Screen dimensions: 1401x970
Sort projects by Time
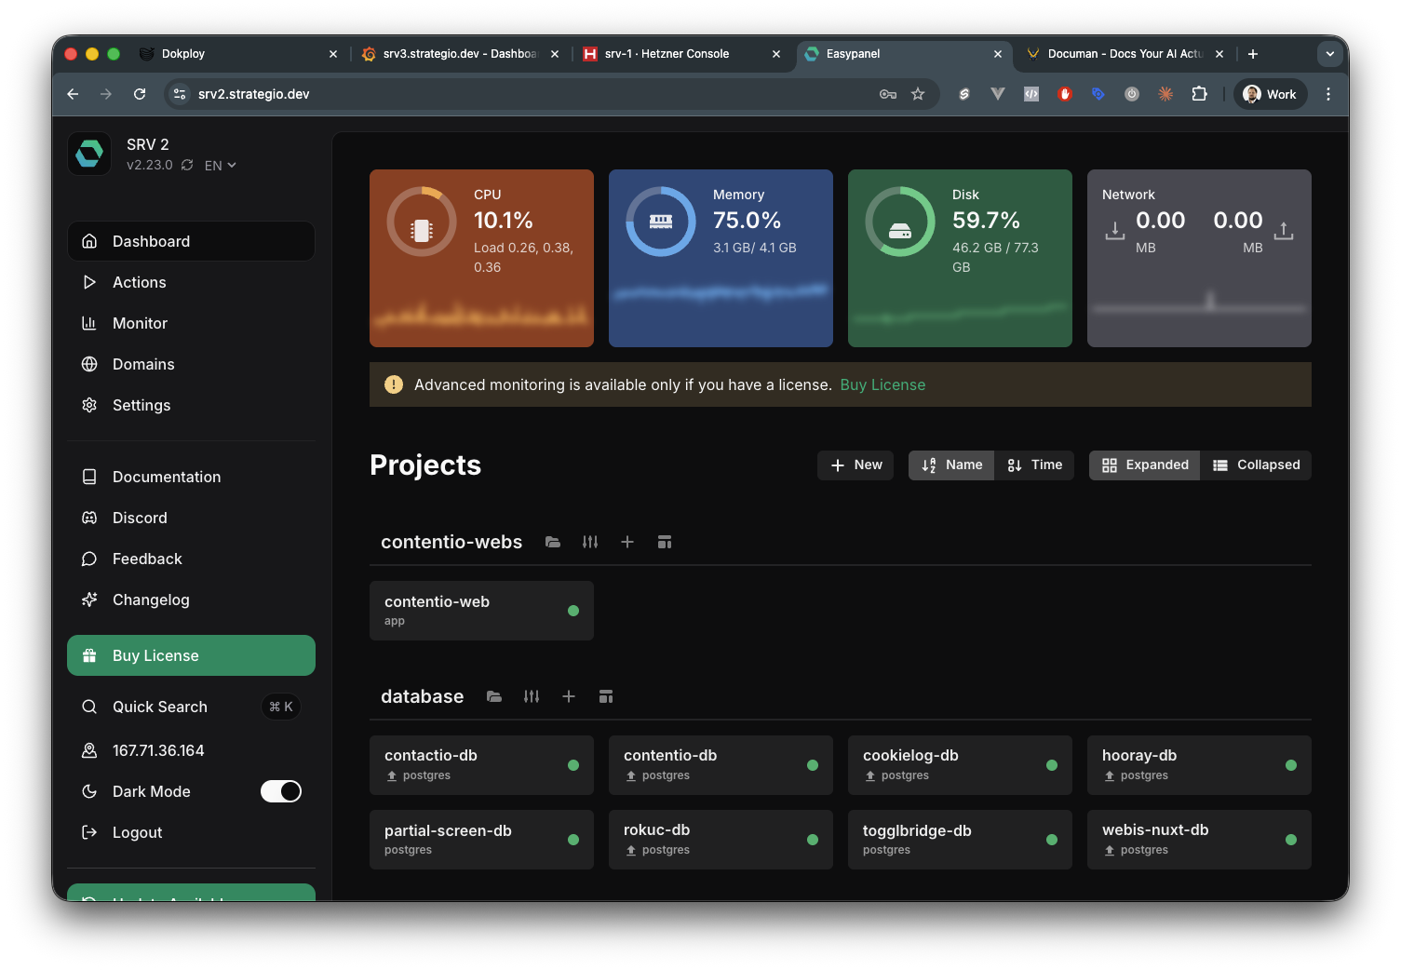point(1035,465)
